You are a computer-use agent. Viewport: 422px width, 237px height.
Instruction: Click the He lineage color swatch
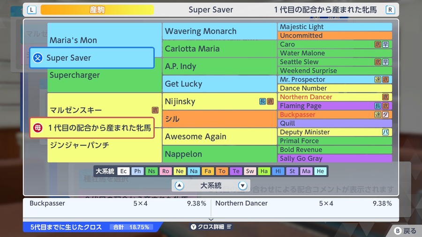click(320, 171)
